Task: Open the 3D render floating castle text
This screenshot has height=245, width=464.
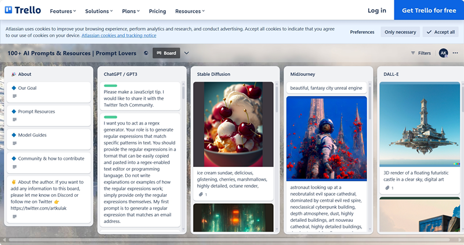Action: coord(416,176)
